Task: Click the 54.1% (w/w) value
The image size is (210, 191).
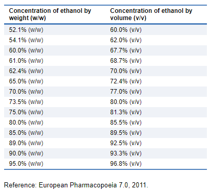Action: pyautogui.click(x=26, y=40)
